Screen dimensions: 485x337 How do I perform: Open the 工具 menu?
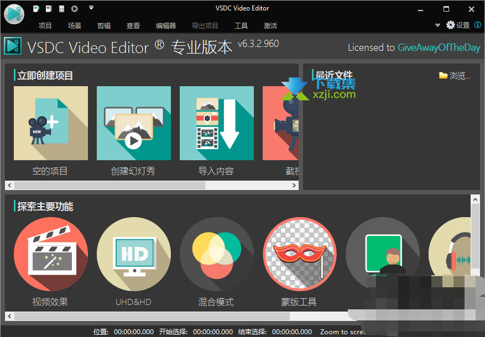click(241, 25)
